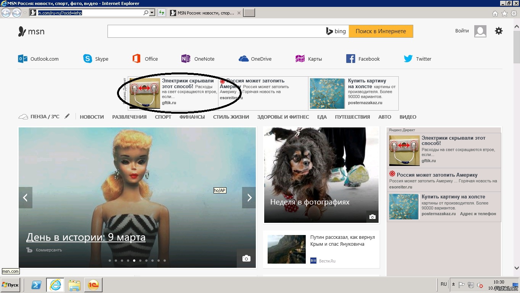
Task: Open sidebar ad Купить картину на холсте
Action: coord(453,196)
